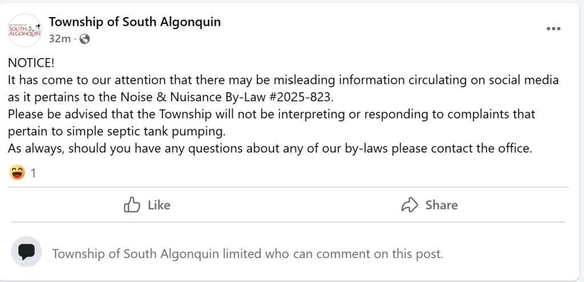Click the thumbs-up Like icon

[x=132, y=205]
